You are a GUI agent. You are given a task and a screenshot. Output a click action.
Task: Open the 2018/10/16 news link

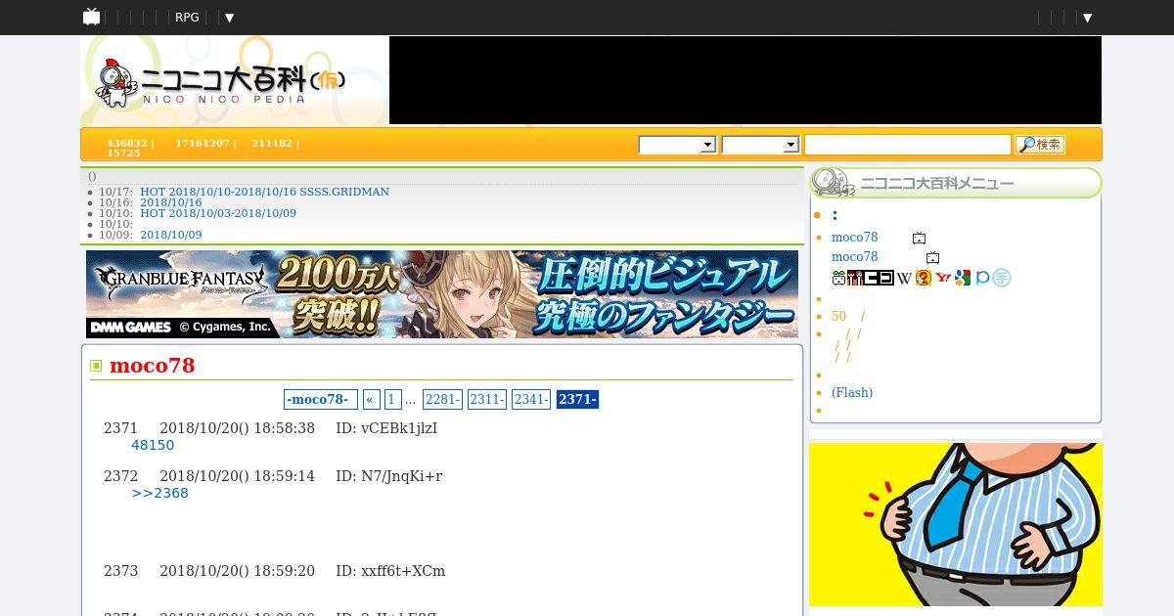point(170,202)
